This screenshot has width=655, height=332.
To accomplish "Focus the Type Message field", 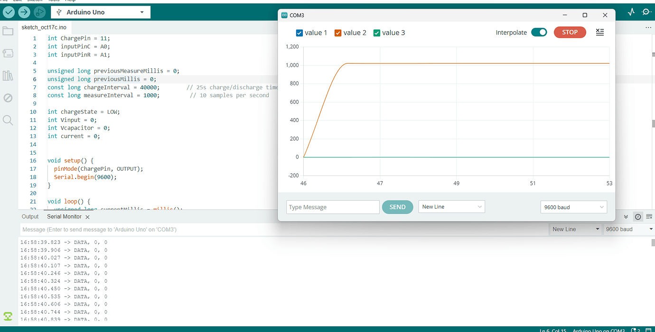I will tap(333, 207).
